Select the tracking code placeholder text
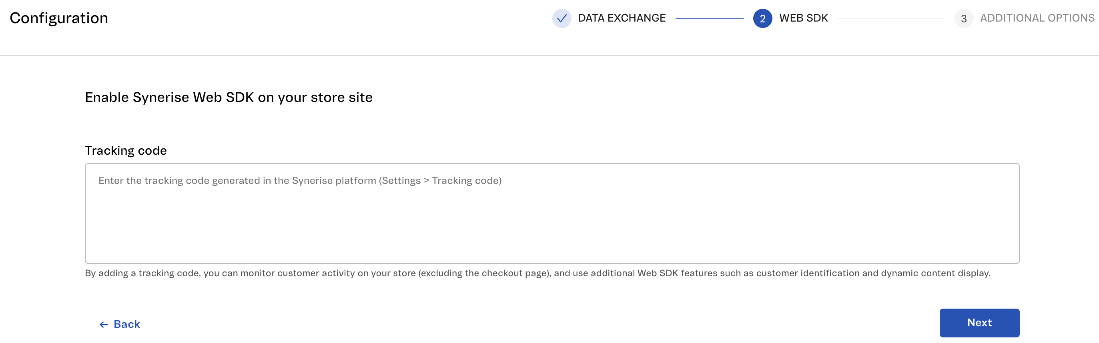Image resolution: width=1099 pixels, height=343 pixels. pyautogui.click(x=300, y=180)
